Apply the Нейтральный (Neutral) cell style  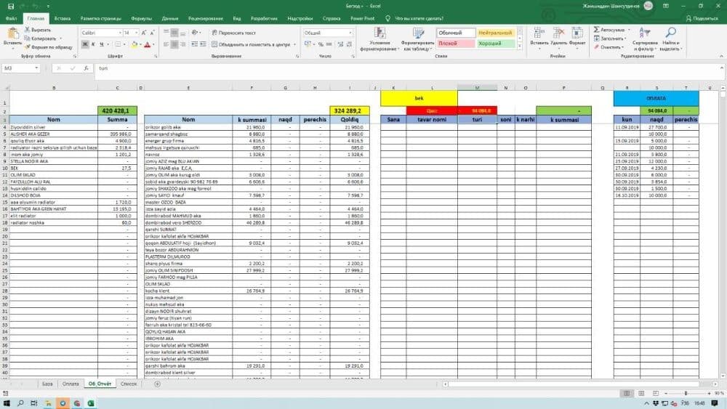coord(496,33)
